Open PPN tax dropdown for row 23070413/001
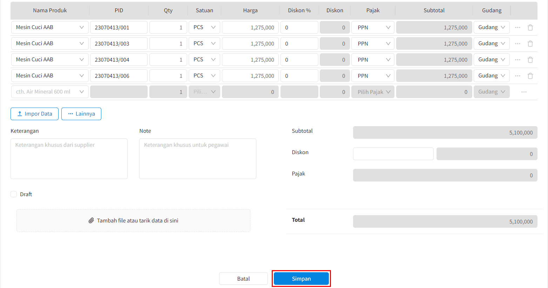Viewport: 548px width, 288px height. [373, 27]
